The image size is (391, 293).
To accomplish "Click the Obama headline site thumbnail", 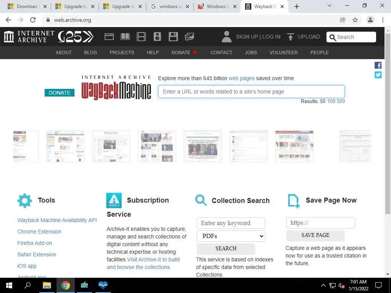I will [x=202, y=146].
